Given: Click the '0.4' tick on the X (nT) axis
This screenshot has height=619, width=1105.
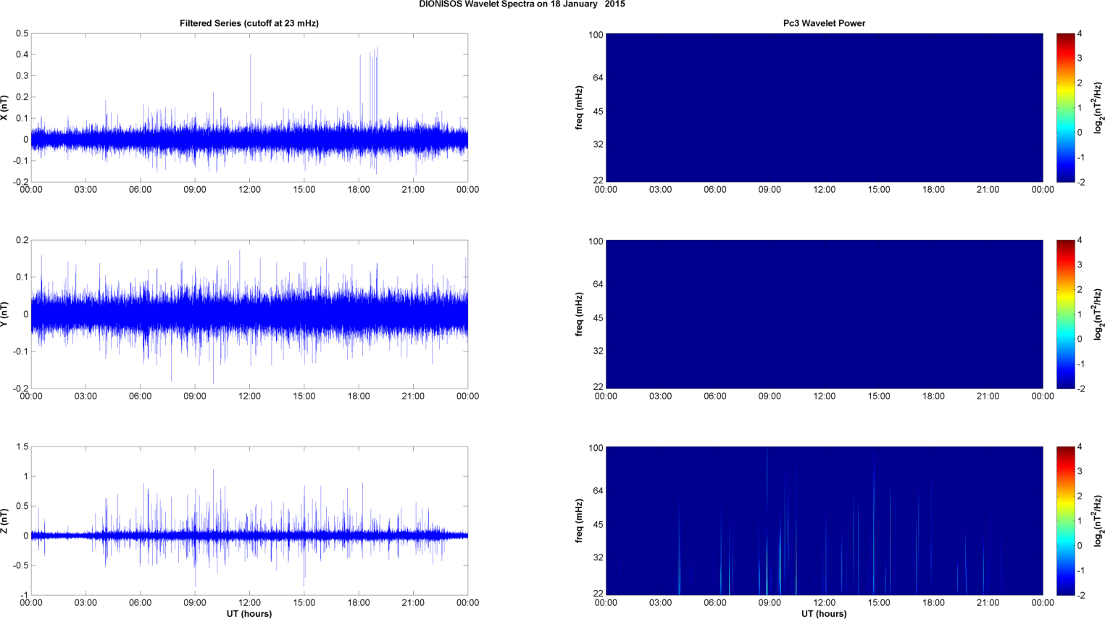Looking at the screenshot, I should click(x=22, y=54).
